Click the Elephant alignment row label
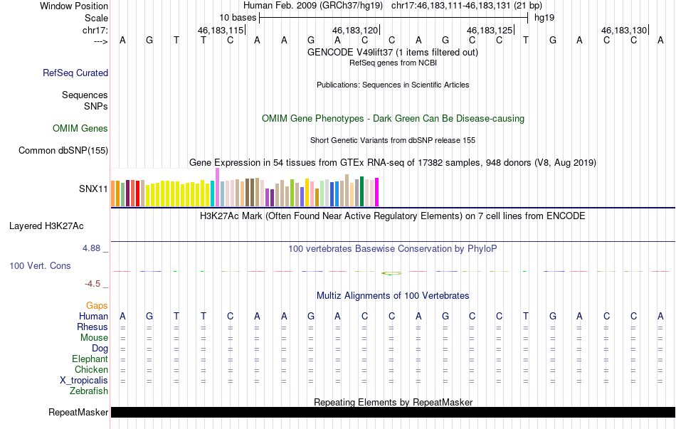 coord(90,359)
